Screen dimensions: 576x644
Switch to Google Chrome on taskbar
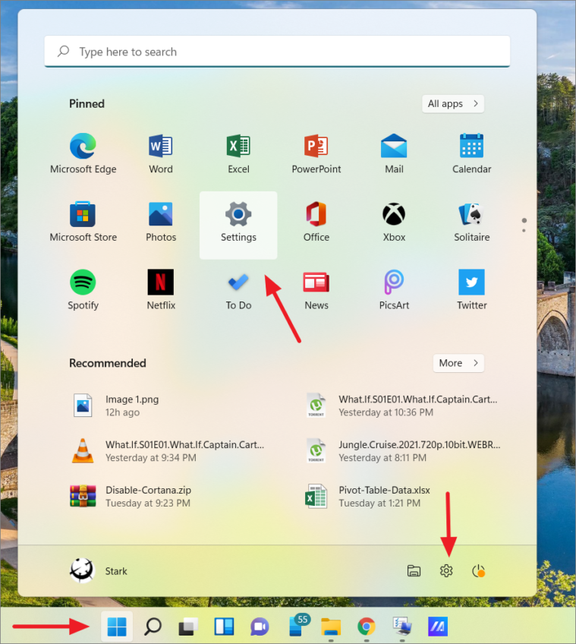click(x=367, y=627)
